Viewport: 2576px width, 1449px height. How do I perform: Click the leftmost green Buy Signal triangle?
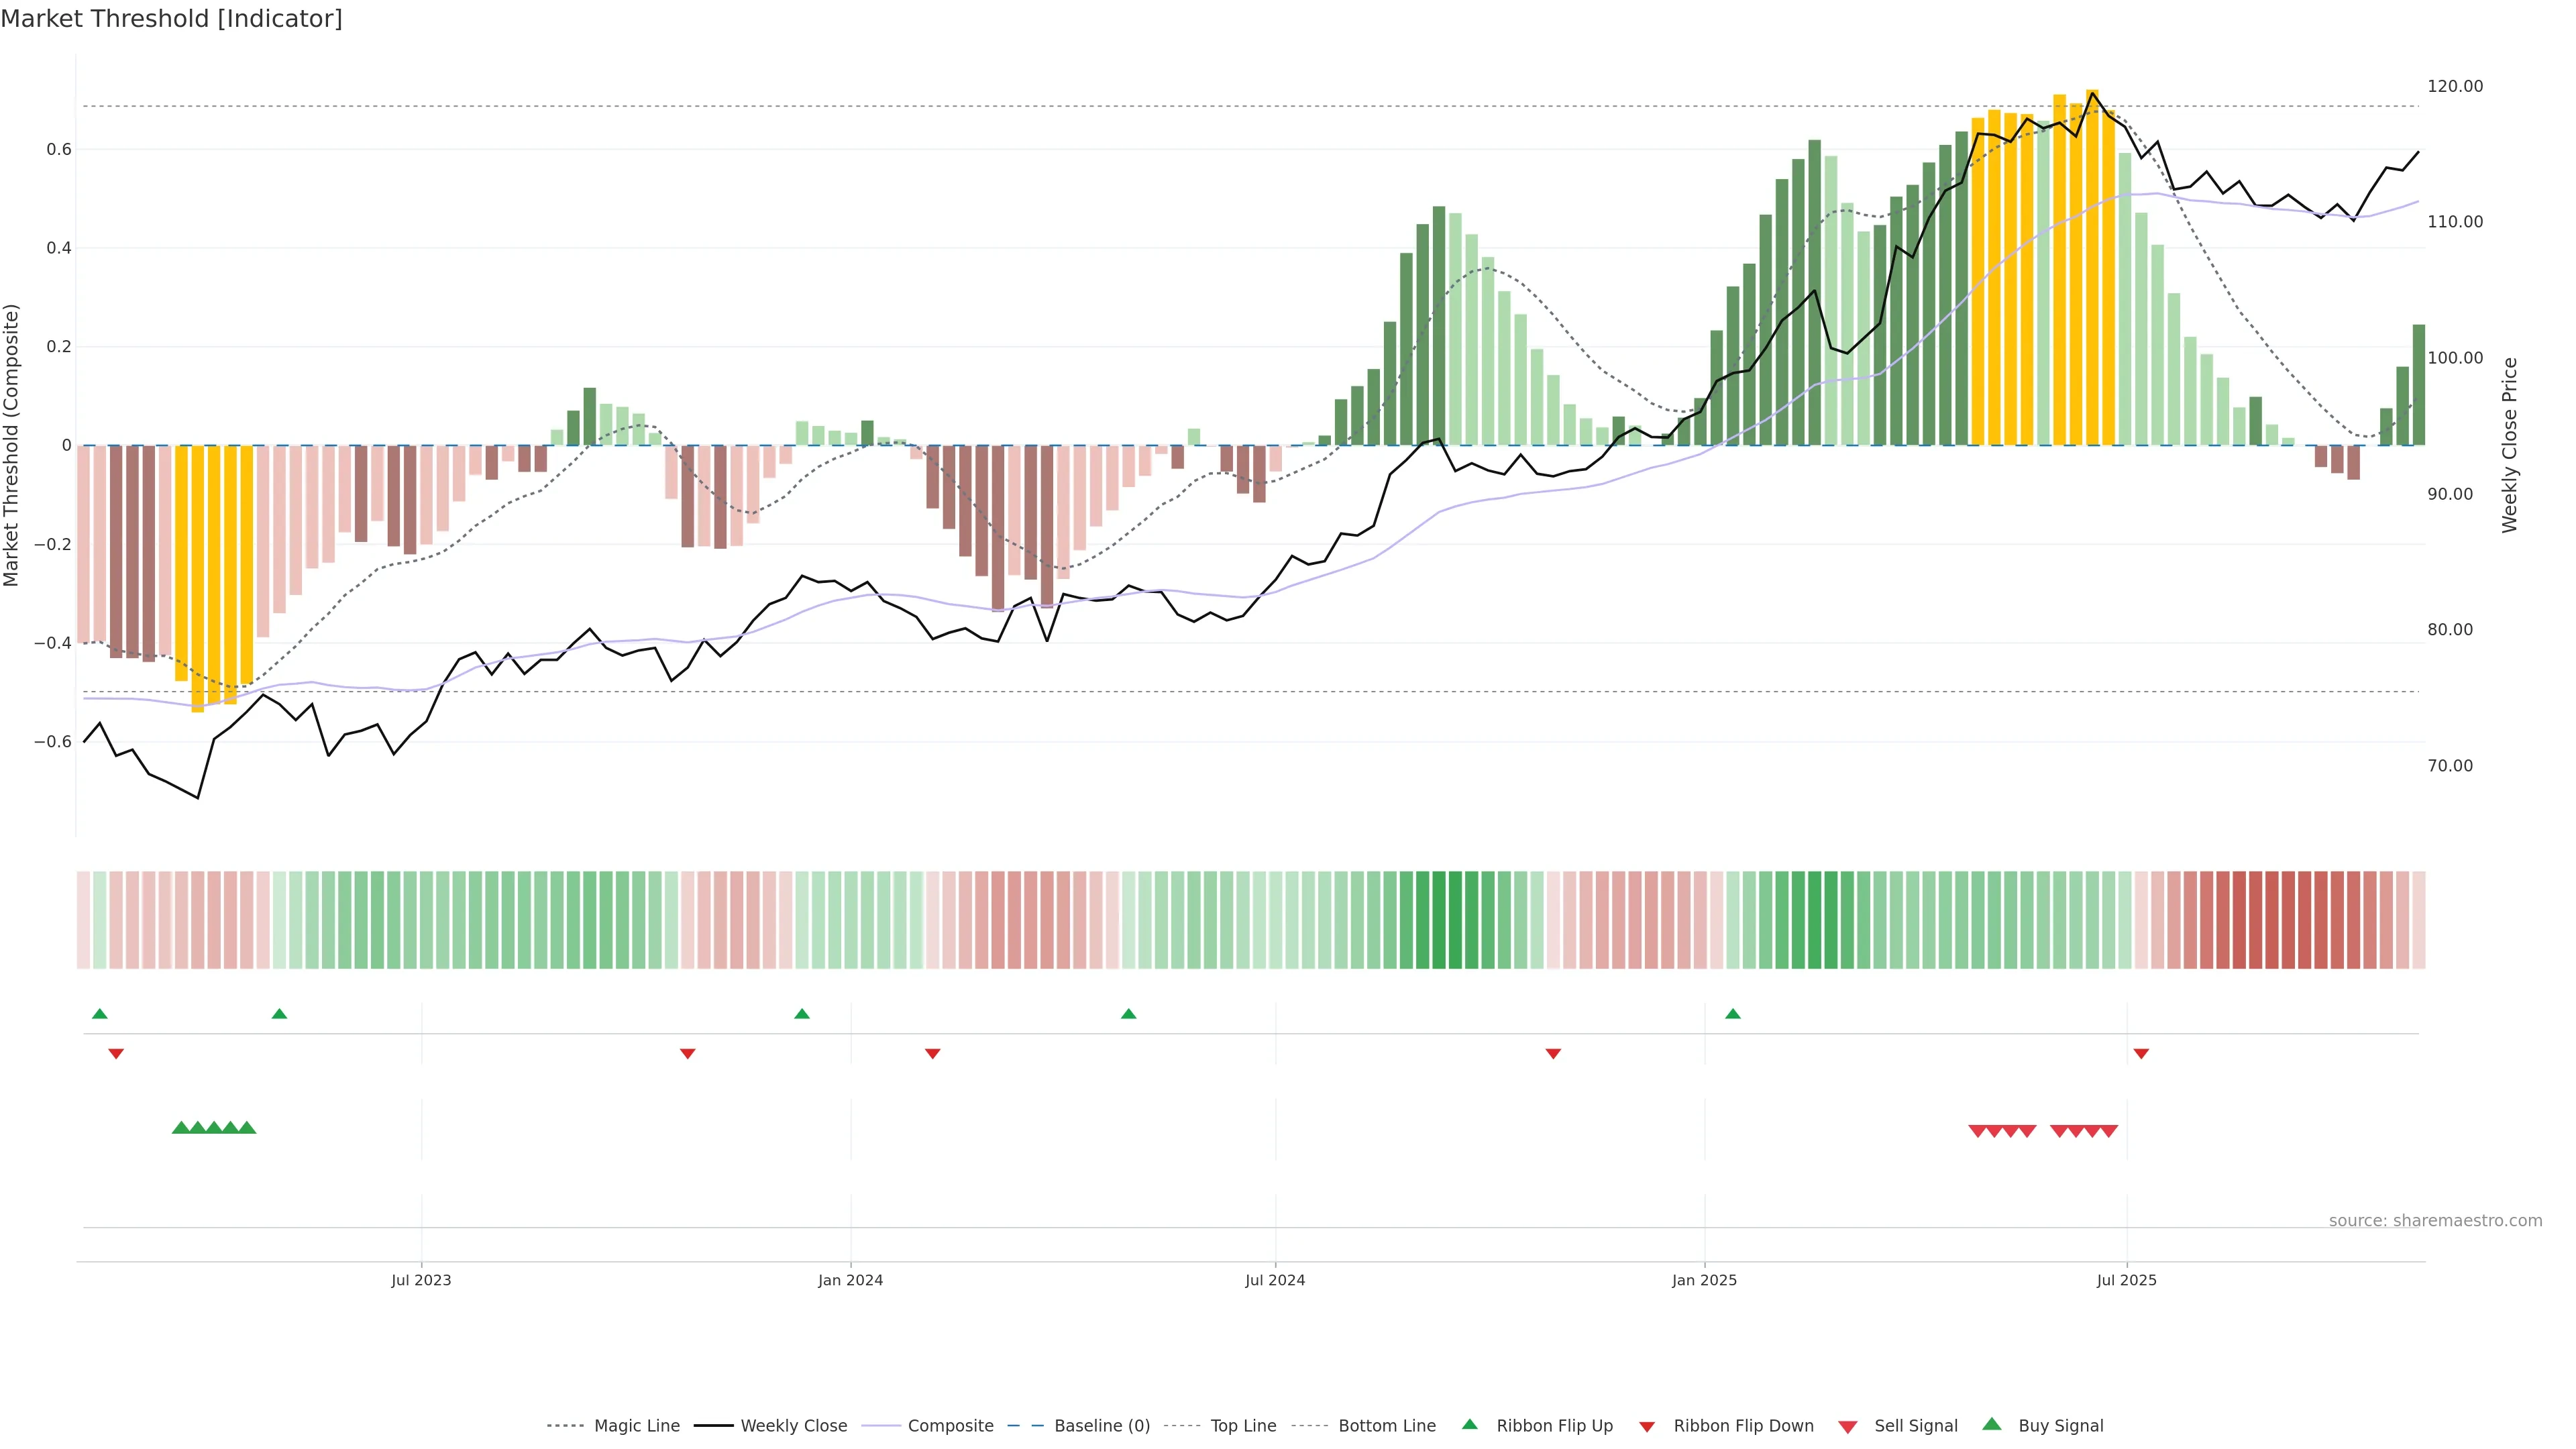coord(181,1128)
